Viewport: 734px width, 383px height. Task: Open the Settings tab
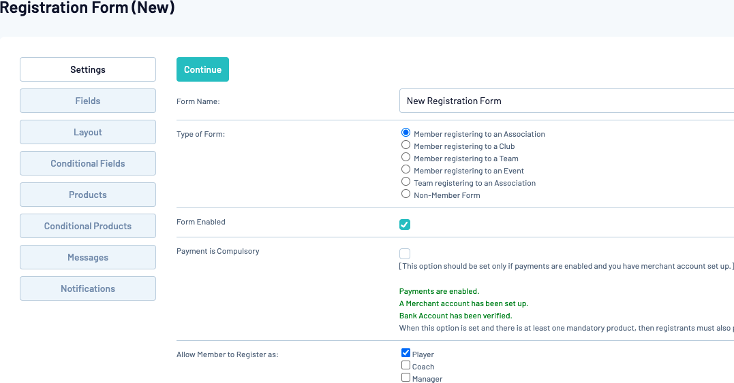coord(88,69)
